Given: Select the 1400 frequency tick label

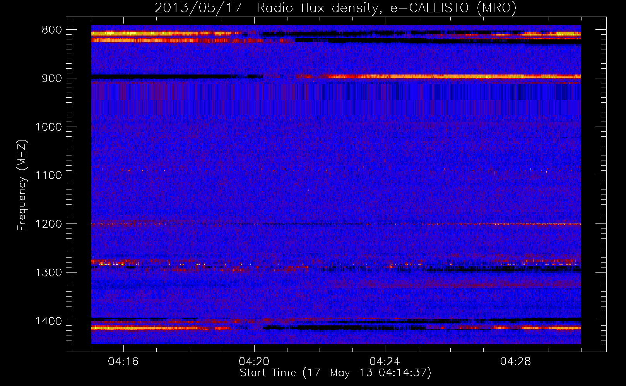Looking at the screenshot, I should coord(48,321).
